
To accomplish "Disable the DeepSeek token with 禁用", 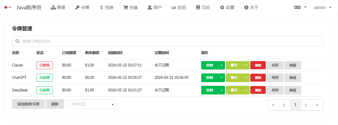I will click(275, 90).
